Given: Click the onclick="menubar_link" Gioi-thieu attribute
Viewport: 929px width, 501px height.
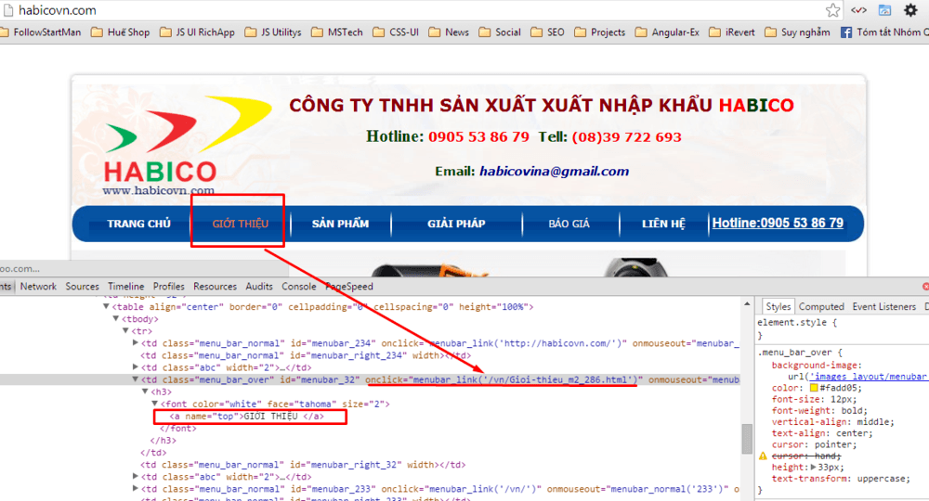Looking at the screenshot, I should (504, 379).
